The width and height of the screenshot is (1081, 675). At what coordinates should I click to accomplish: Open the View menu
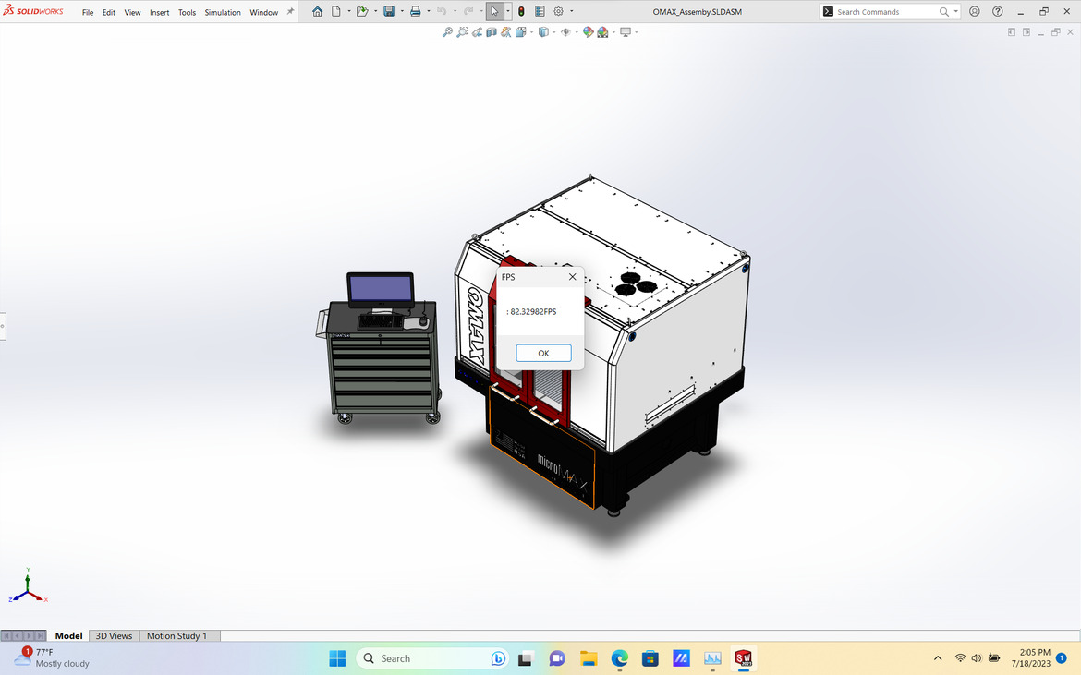(x=132, y=12)
